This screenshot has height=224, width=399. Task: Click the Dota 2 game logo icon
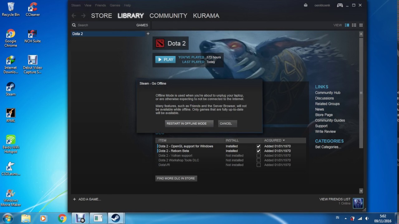[160, 44]
